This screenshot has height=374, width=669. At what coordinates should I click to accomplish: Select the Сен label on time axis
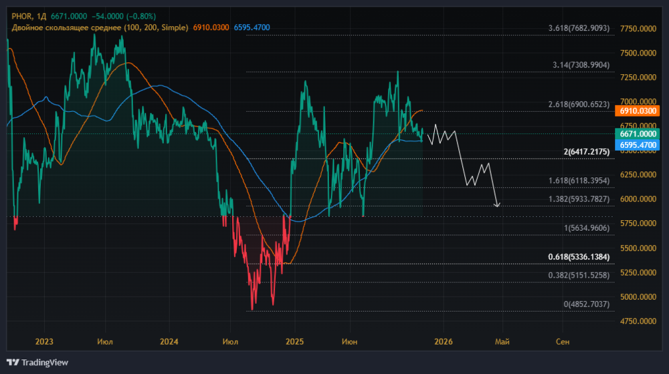coord(563,341)
